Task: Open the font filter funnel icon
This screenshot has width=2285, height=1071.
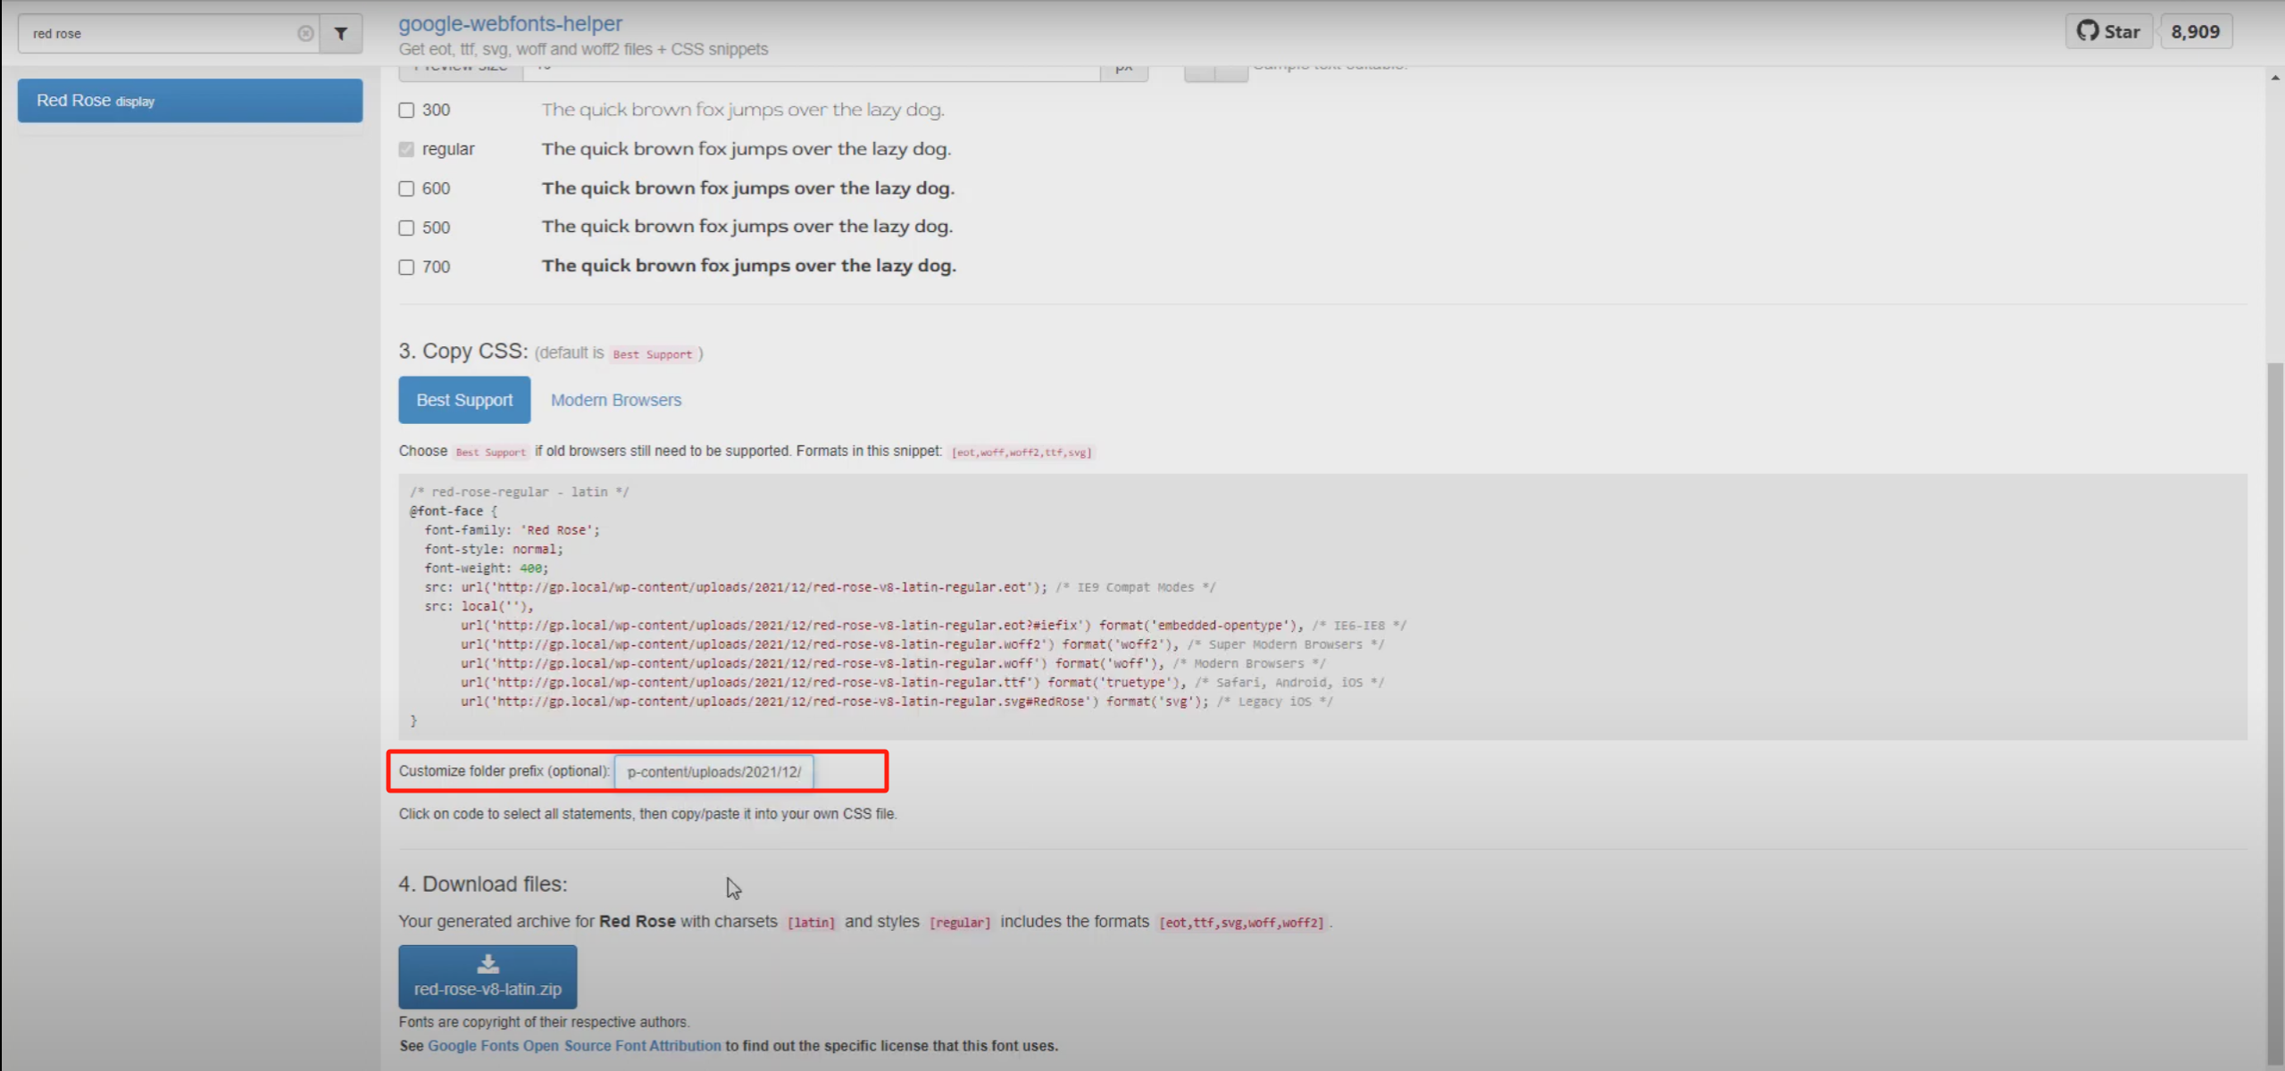Action: point(341,33)
